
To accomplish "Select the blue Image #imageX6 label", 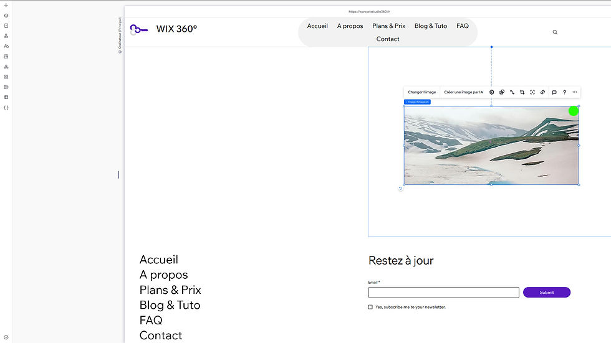I will [417, 102].
